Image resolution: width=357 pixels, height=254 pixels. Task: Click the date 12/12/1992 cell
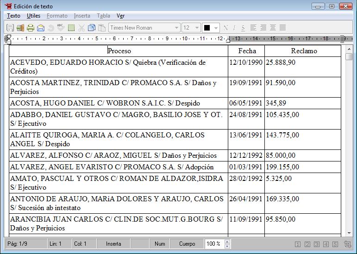(x=246, y=155)
